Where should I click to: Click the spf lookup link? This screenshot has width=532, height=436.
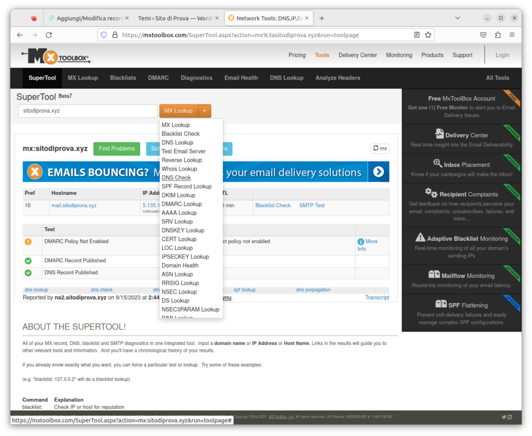[244, 290]
